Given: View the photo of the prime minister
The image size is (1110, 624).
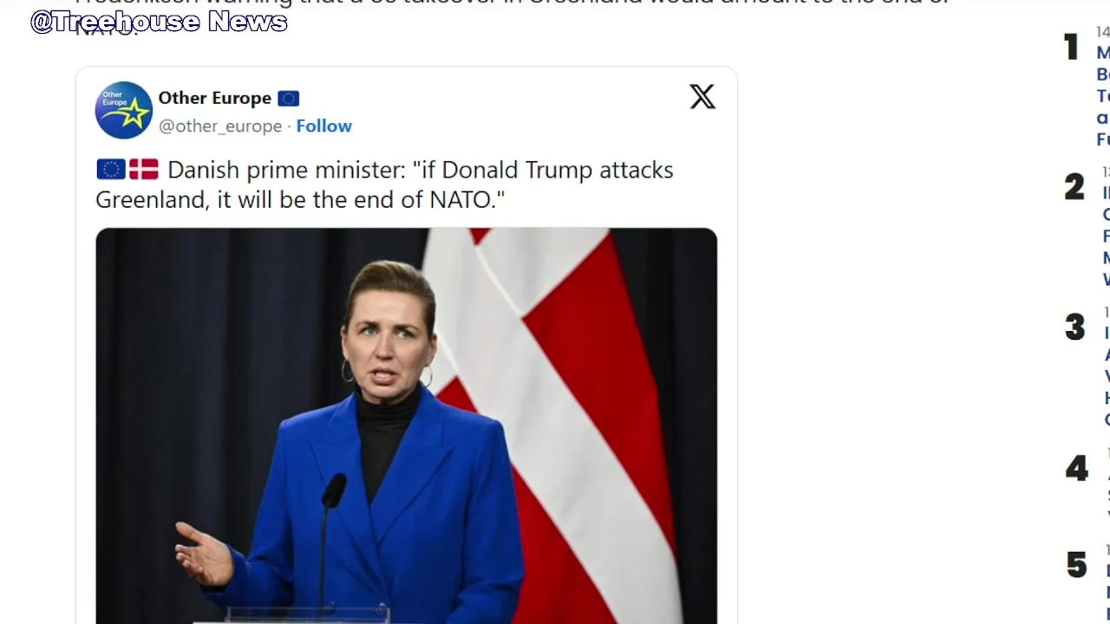Looking at the screenshot, I should click(x=406, y=426).
